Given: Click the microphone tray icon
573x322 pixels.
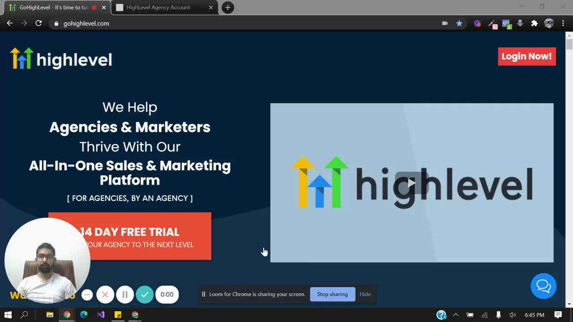Looking at the screenshot, I should click(498, 315).
